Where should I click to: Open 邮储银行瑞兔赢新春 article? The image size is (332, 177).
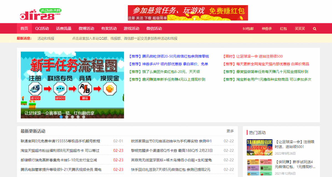pyautogui.click(x=59, y=160)
